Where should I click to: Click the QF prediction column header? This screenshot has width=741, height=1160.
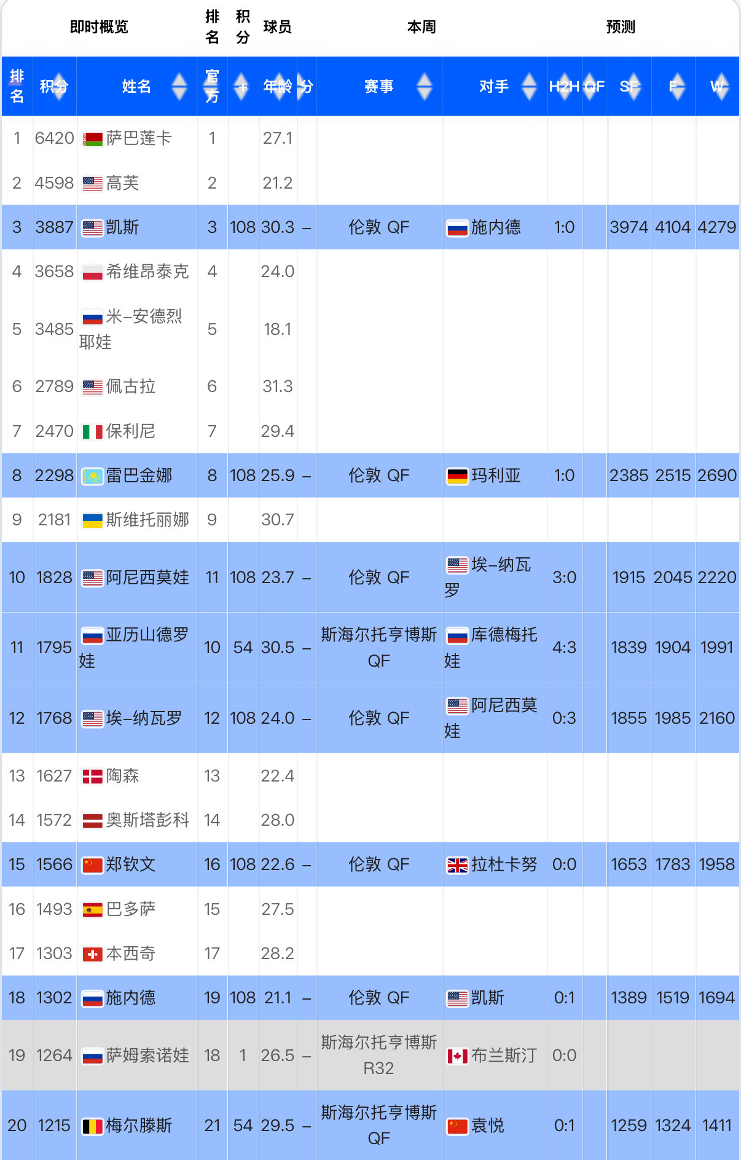coord(594,87)
